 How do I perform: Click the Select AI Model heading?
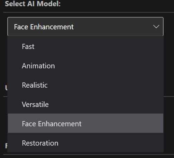pyautogui.click(x=33, y=4)
